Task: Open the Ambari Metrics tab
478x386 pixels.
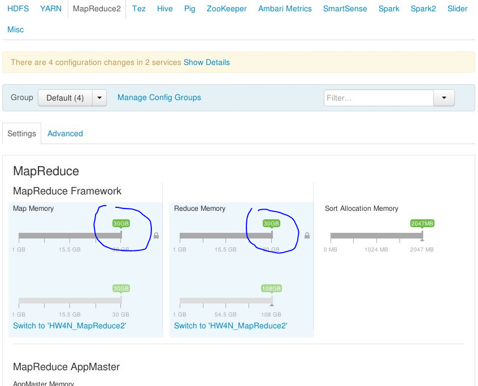Action: [285, 8]
